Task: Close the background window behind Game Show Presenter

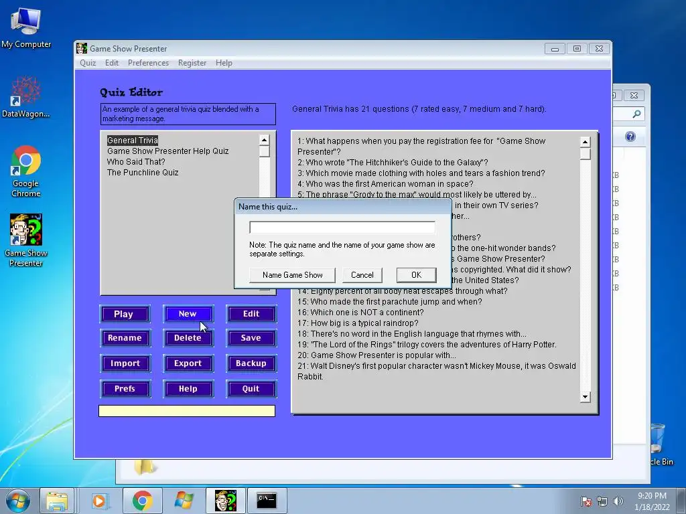Action: pos(634,95)
